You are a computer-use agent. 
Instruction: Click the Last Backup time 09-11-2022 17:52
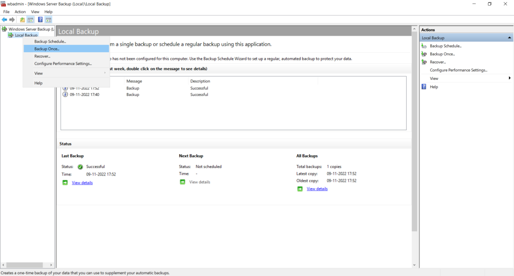click(x=101, y=174)
